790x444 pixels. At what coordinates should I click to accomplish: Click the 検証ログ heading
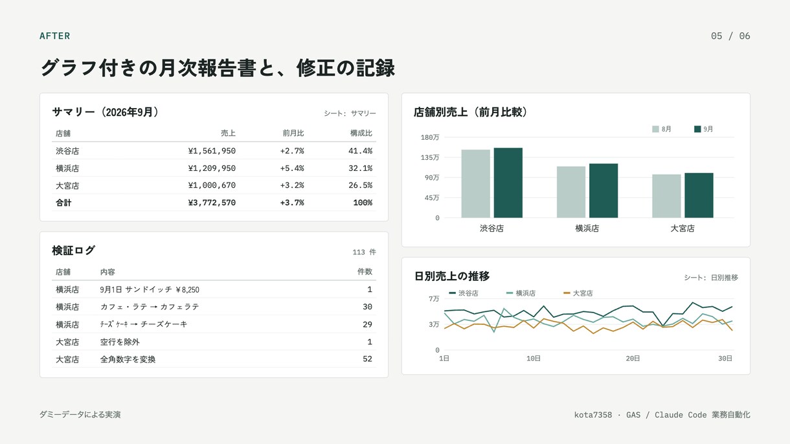pos(74,250)
